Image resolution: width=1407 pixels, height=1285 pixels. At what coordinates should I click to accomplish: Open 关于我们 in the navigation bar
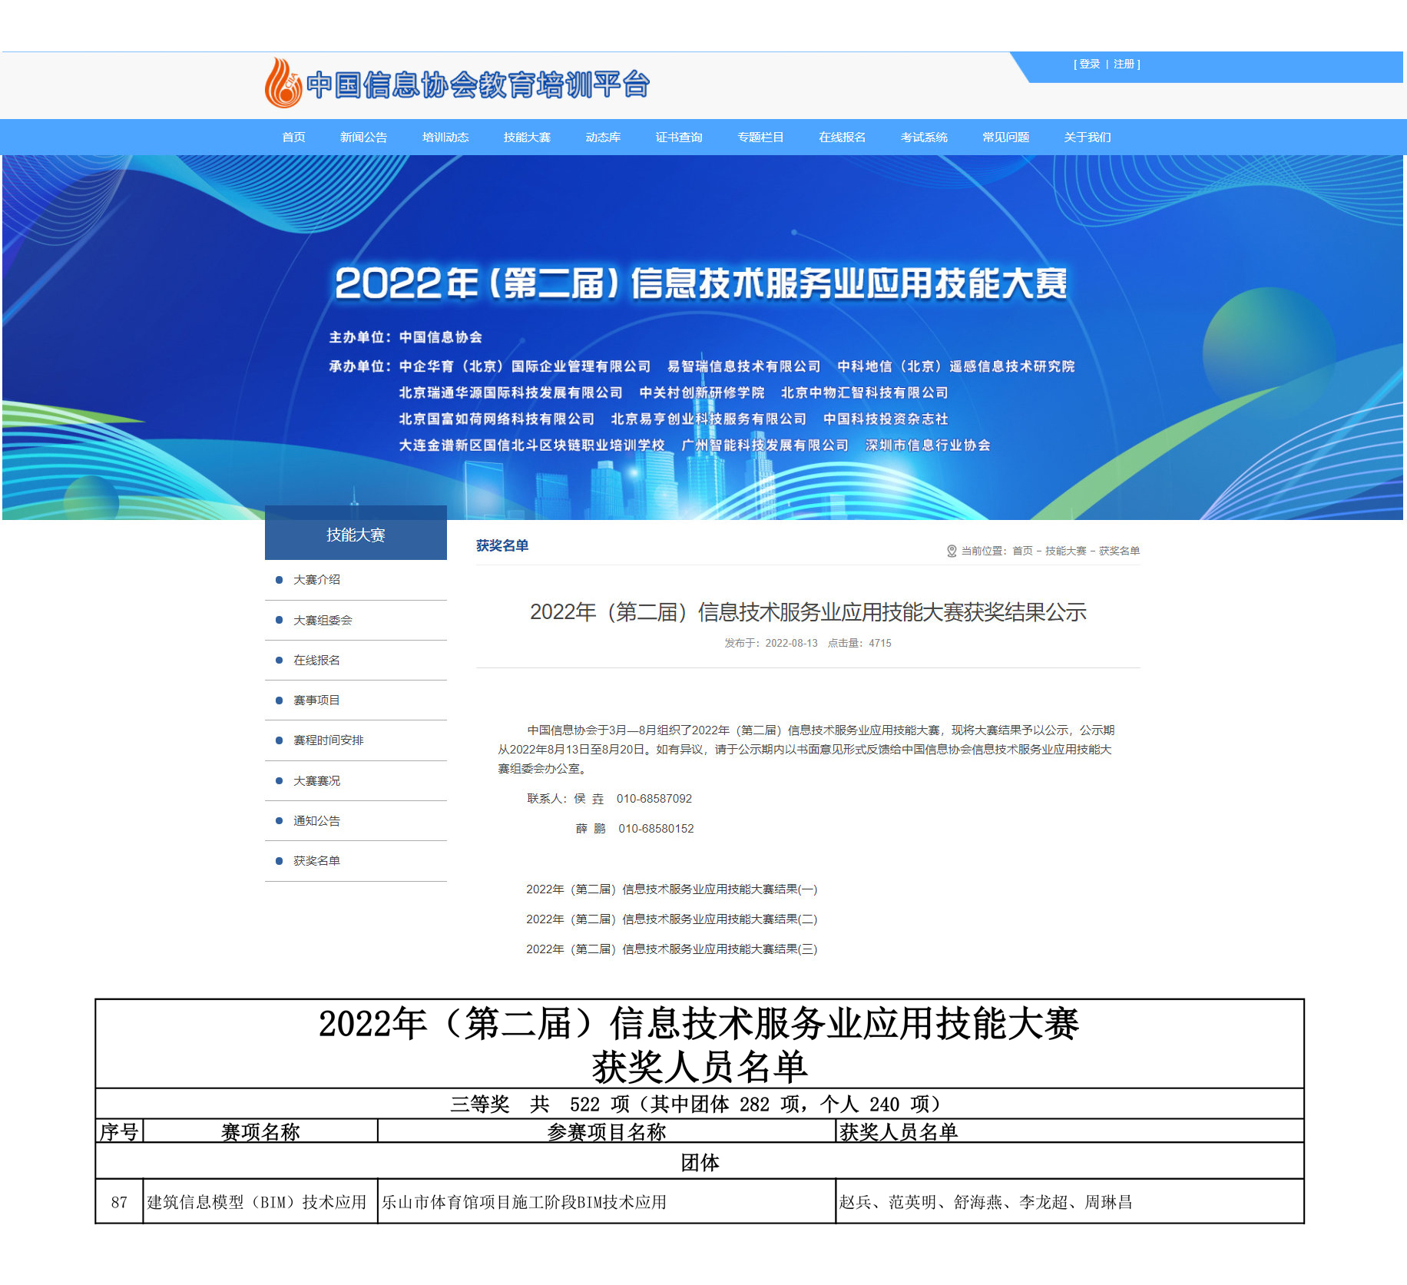point(1088,137)
